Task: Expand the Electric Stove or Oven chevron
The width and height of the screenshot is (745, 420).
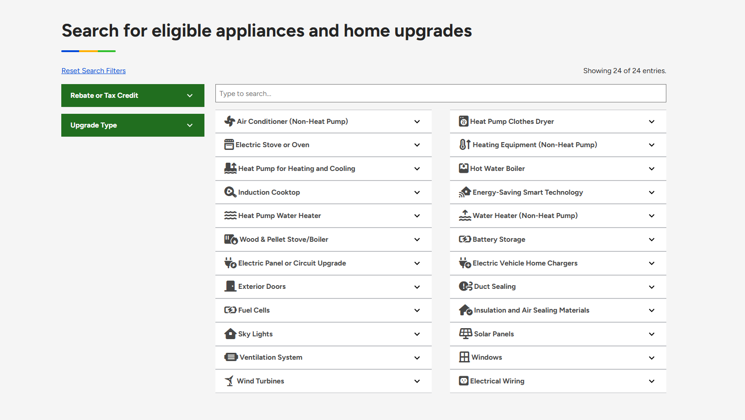Action: 417,145
